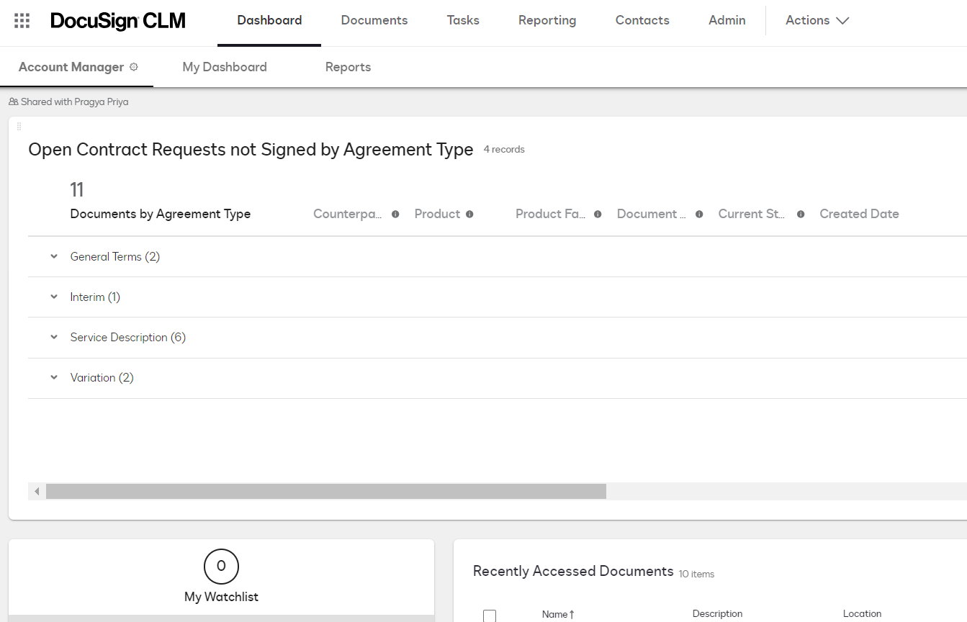Expand the General Terms group
Viewport: 967px width, 622px height.
[x=53, y=256]
